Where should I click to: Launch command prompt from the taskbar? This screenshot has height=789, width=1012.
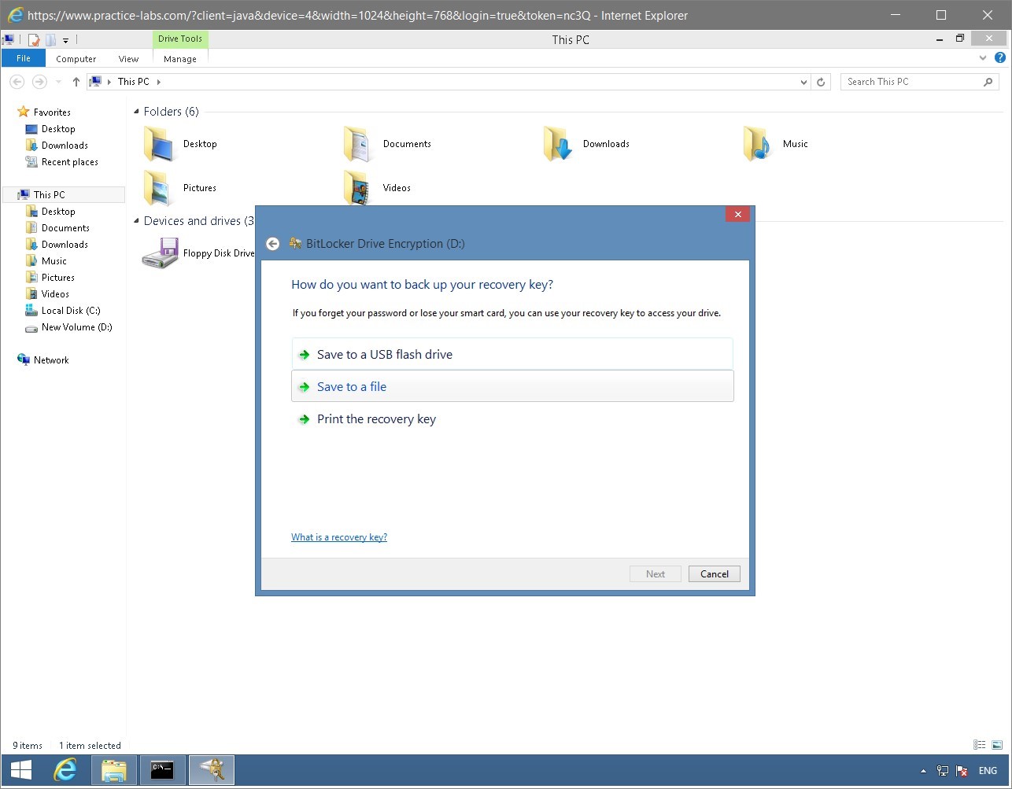[163, 770]
